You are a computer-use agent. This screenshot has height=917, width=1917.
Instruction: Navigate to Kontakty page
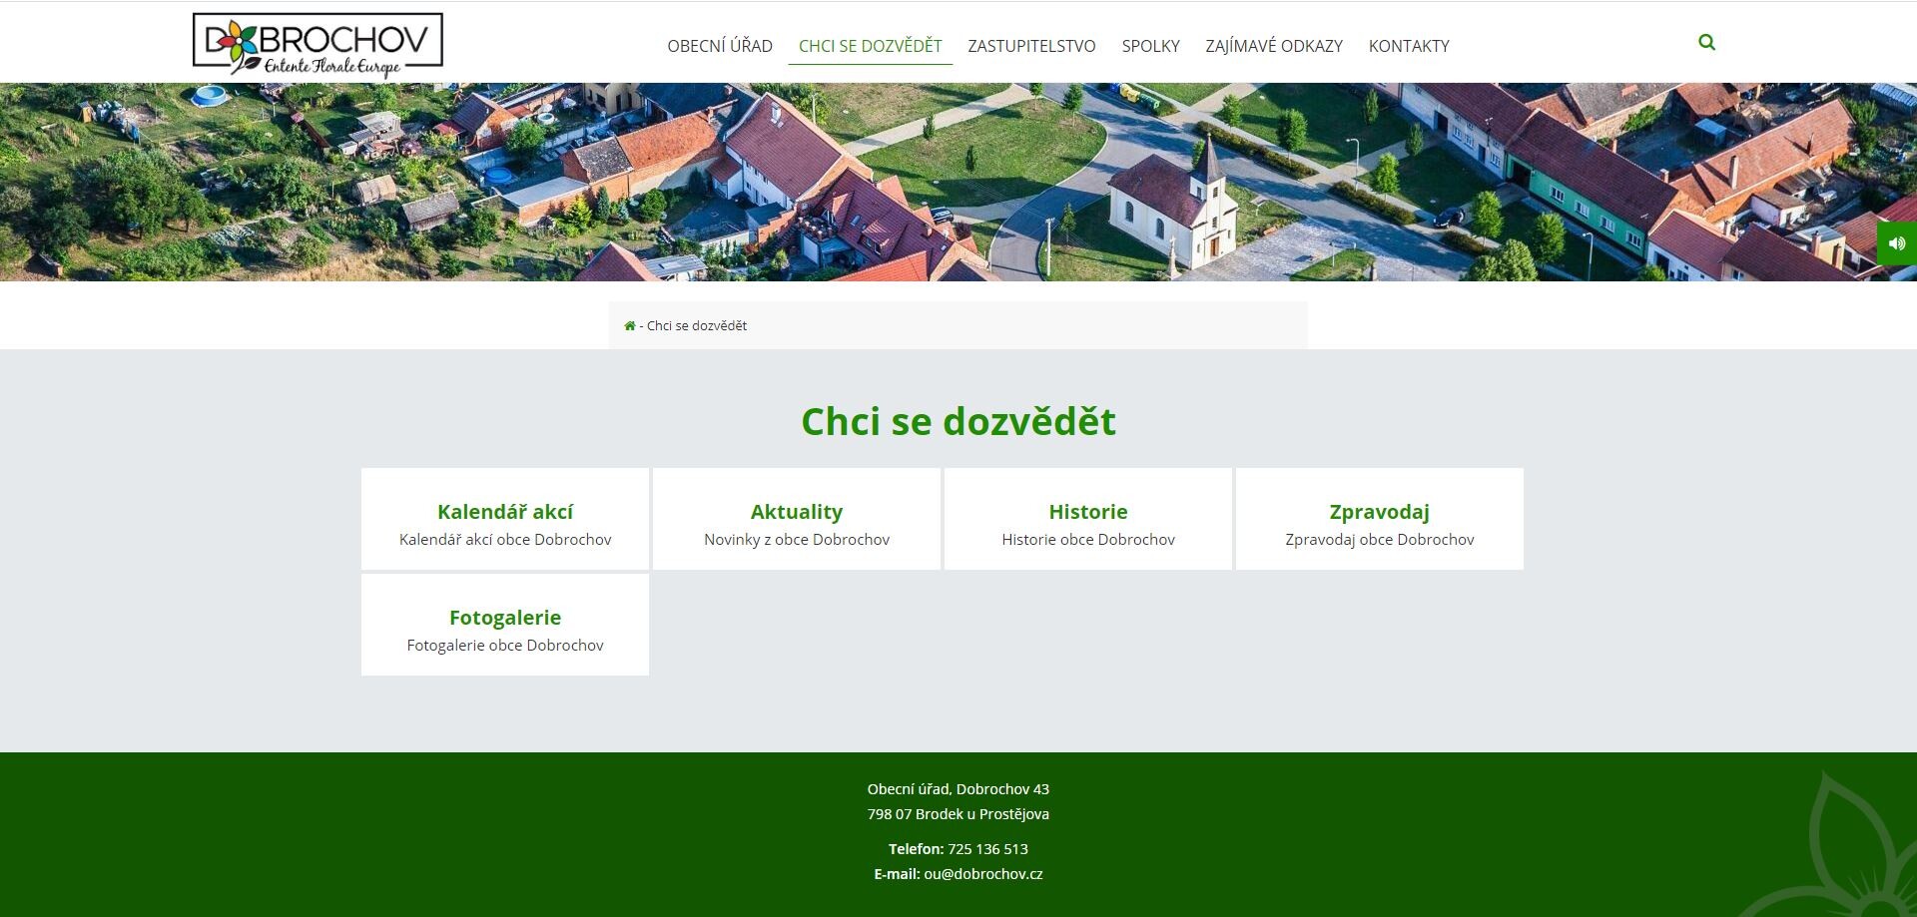[1408, 46]
